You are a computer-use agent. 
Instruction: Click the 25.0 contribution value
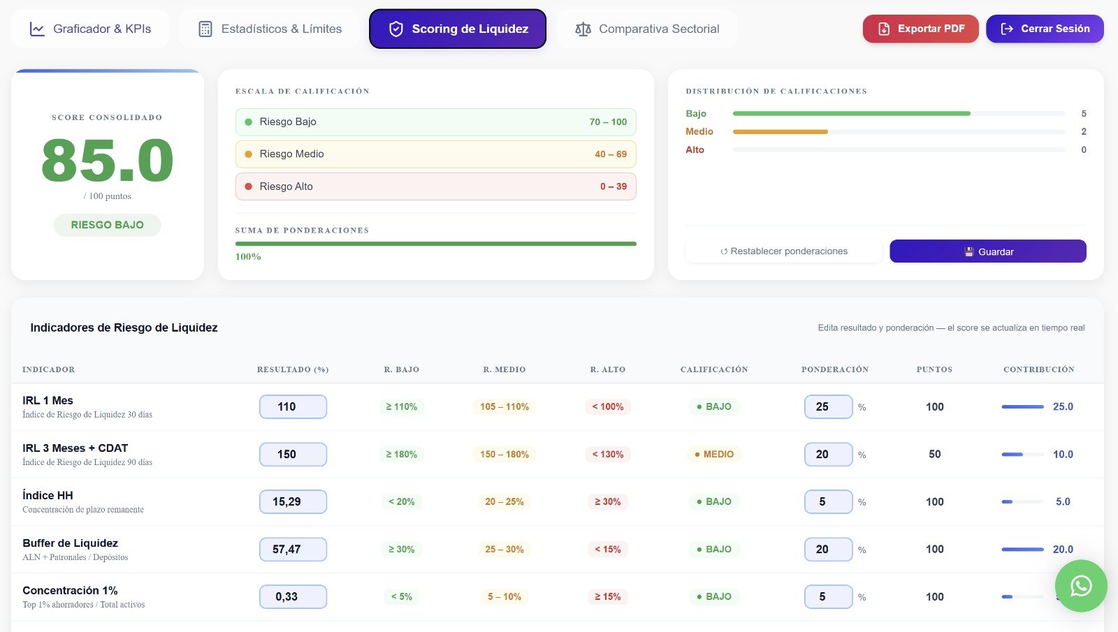coord(1063,406)
